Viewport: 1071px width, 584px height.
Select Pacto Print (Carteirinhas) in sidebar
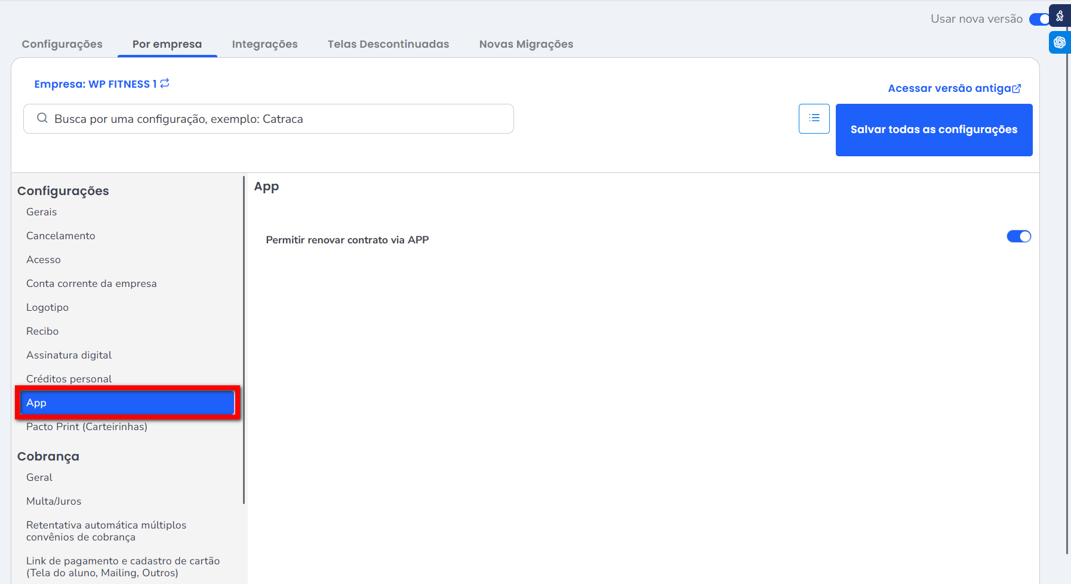[x=87, y=427]
